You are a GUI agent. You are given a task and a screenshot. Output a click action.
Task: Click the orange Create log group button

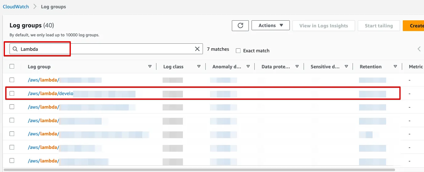[414, 26]
